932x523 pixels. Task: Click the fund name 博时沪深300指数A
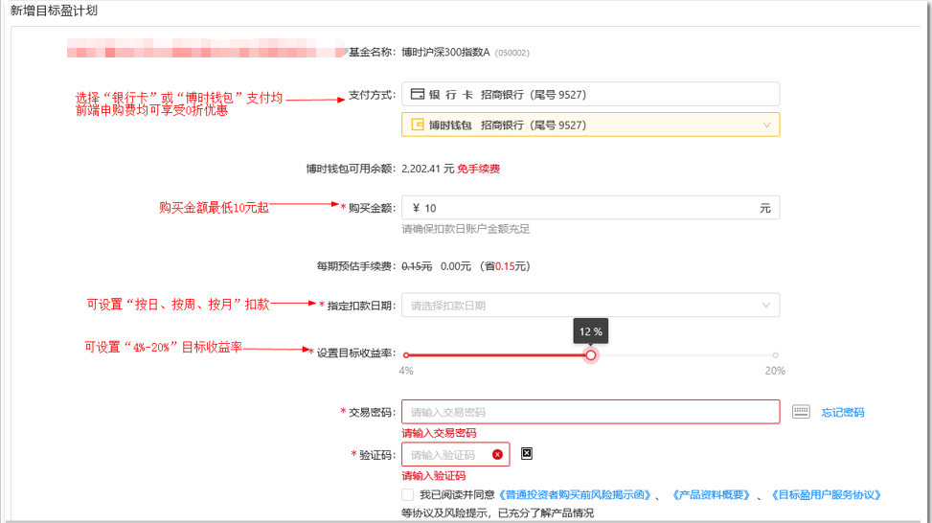(445, 53)
